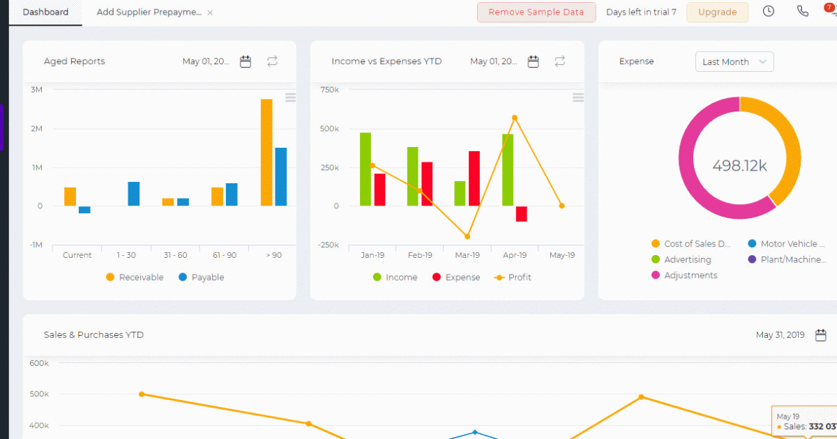Click the Sales & Purchases YTD title
The width and height of the screenshot is (837, 439).
(93, 335)
